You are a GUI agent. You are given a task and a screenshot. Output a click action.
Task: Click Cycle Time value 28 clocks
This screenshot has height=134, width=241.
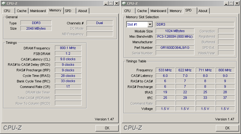click(68, 76)
